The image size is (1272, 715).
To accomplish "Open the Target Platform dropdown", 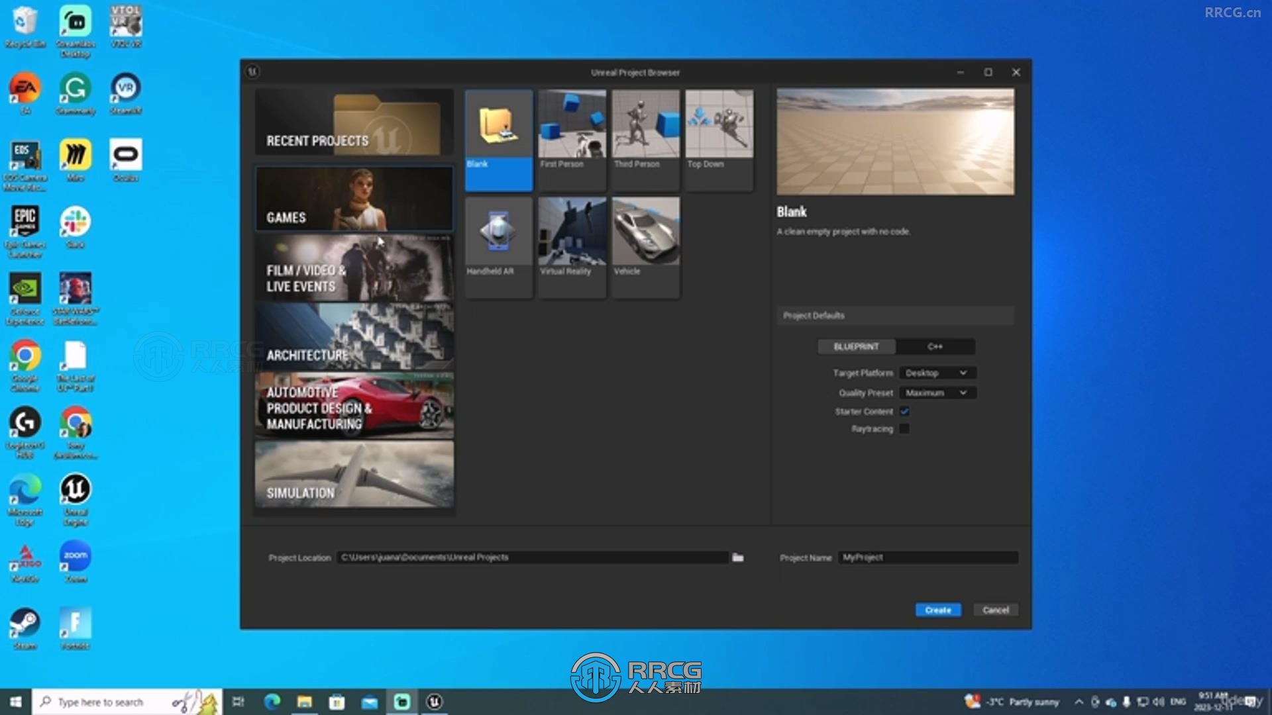I will 937,373.
